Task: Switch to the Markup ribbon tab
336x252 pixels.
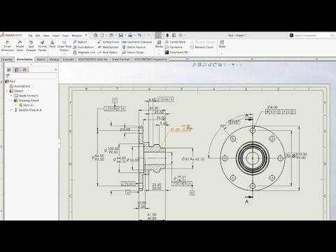Action: click(x=54, y=59)
